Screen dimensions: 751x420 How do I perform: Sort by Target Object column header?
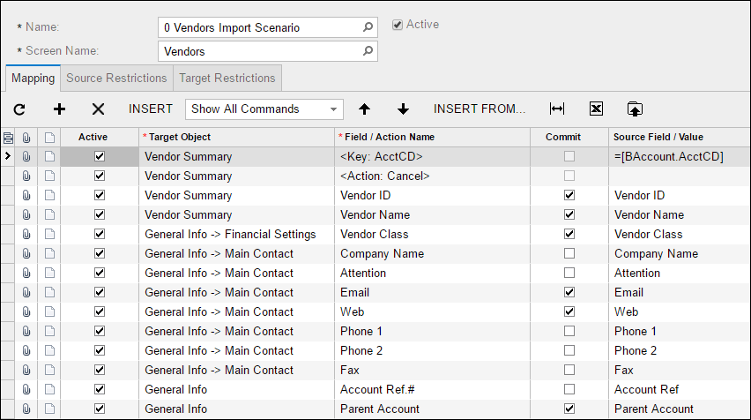236,137
